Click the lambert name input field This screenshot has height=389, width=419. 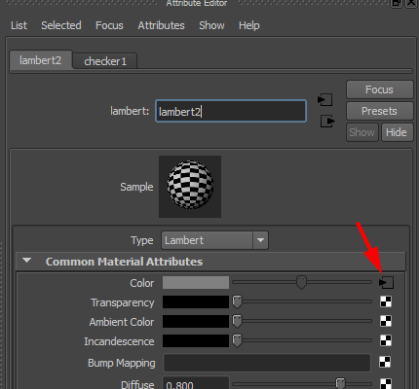pyautogui.click(x=231, y=111)
